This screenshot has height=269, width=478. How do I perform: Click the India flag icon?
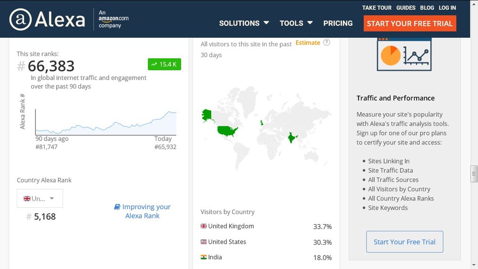tap(204, 257)
